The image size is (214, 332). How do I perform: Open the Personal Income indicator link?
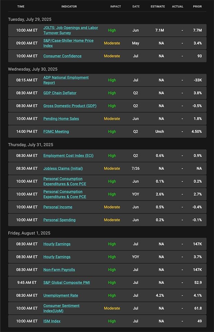(58, 207)
